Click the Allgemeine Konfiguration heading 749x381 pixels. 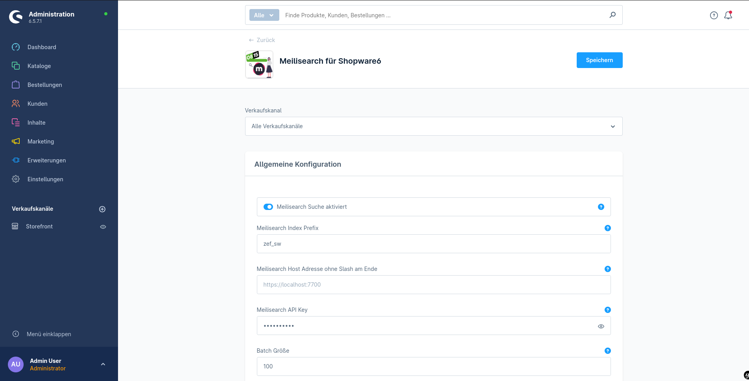coord(298,164)
